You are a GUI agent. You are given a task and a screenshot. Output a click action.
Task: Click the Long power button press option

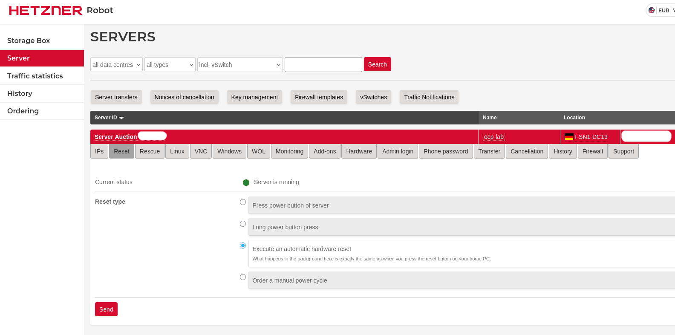click(x=462, y=227)
